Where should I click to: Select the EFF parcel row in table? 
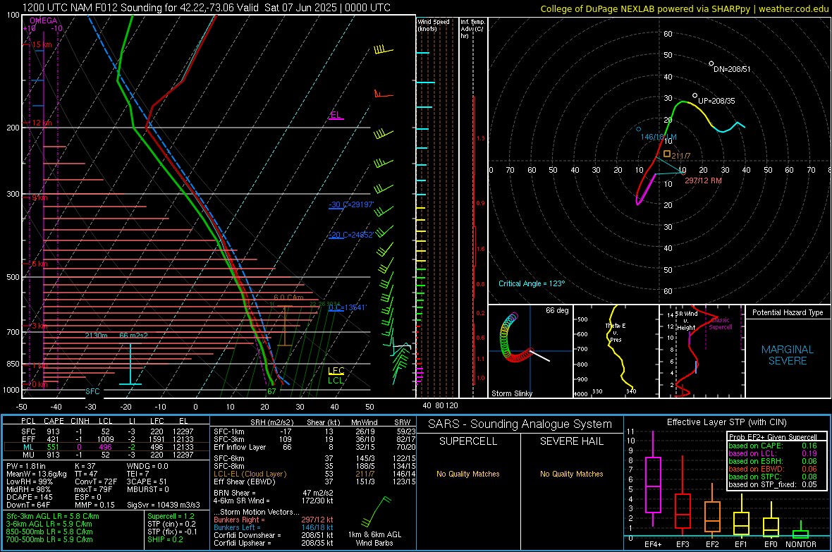106,439
